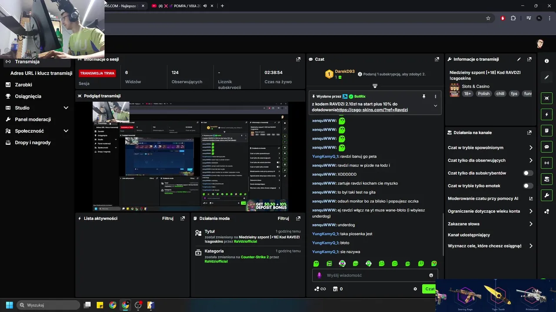Pop out the Działania na kanale panel
Viewport: 556px width, 312px height.
(529, 133)
